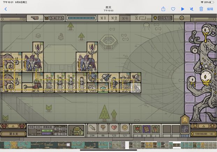The height and width of the screenshot is (152, 217).
Task: Click the hourglass pause button
Action: (x=141, y=18)
